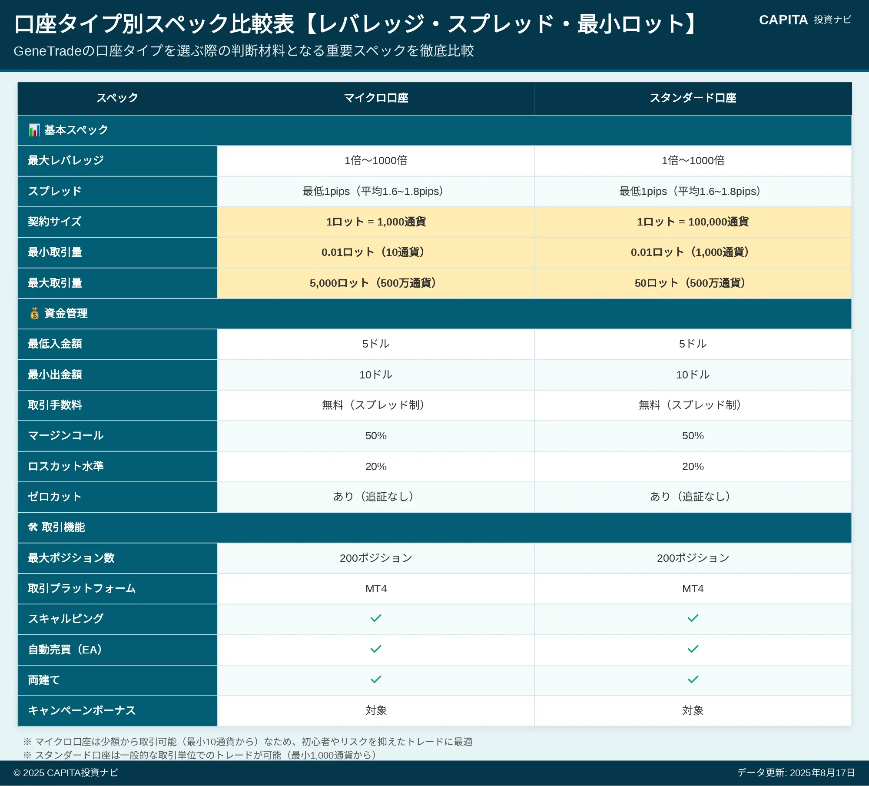The width and height of the screenshot is (869, 786).
Task: Click the マージンコール row label
Action: click(x=117, y=436)
